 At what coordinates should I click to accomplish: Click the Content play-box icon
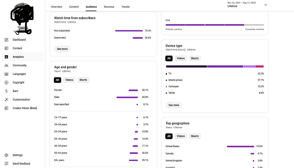6,48
